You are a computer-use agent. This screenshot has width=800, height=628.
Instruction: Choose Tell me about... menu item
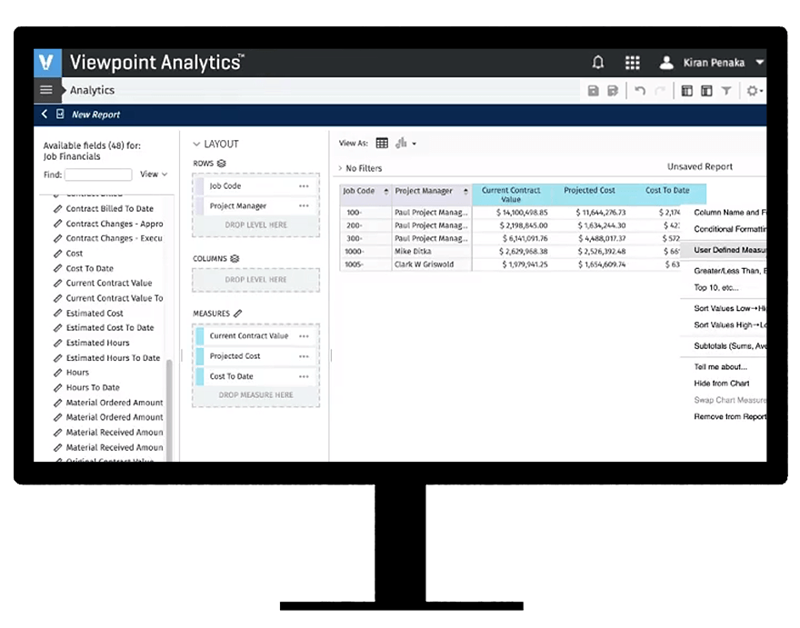720,367
